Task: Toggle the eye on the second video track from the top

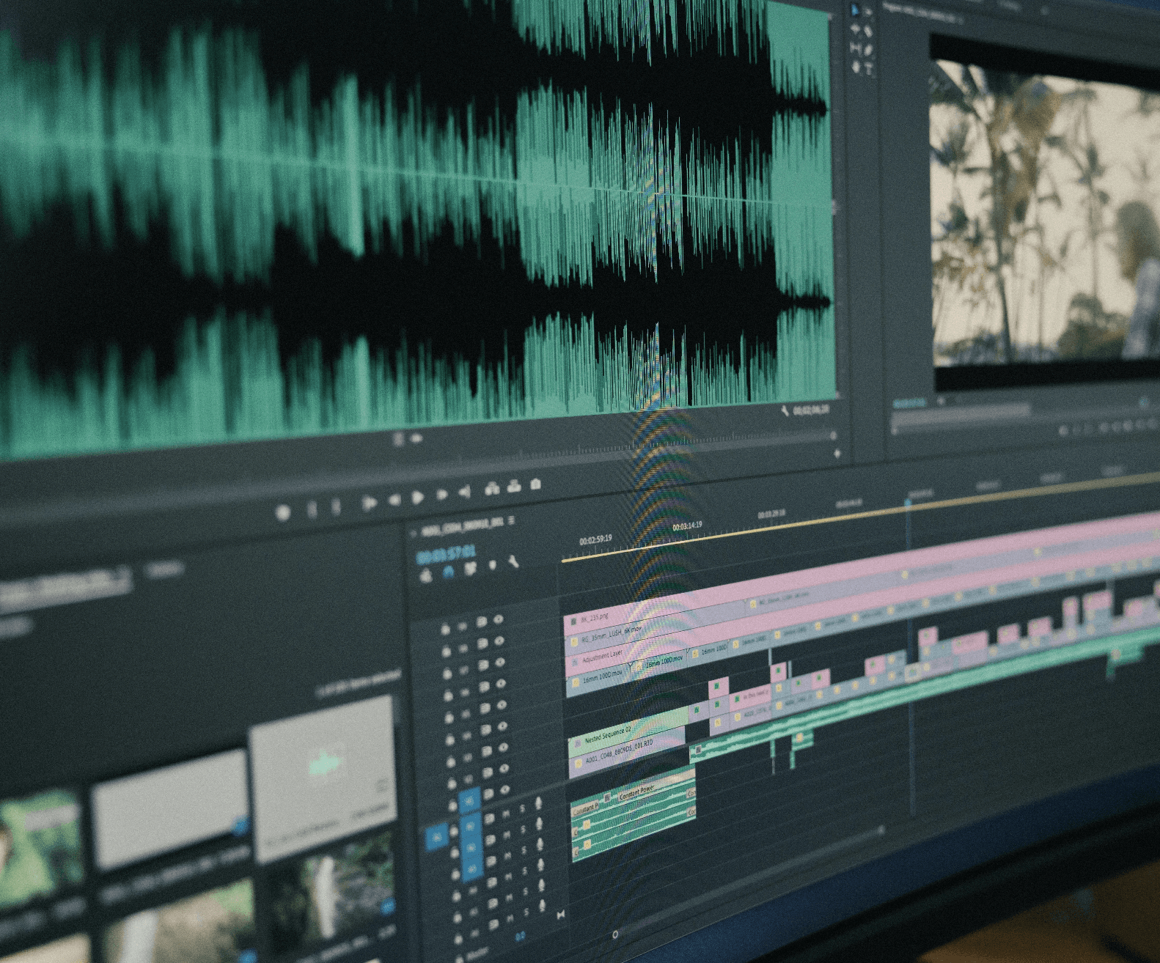Action: pyautogui.click(x=499, y=641)
